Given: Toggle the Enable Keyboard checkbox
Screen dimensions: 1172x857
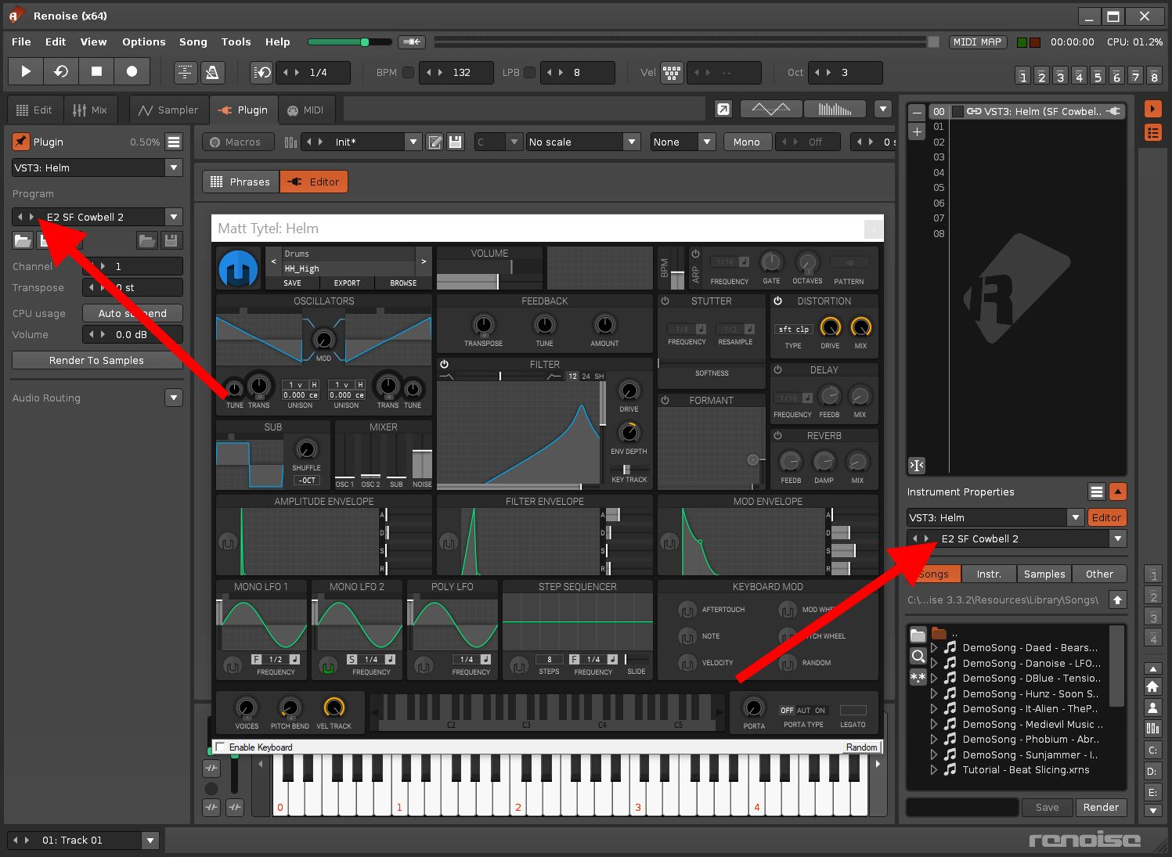Looking at the screenshot, I should point(220,747).
